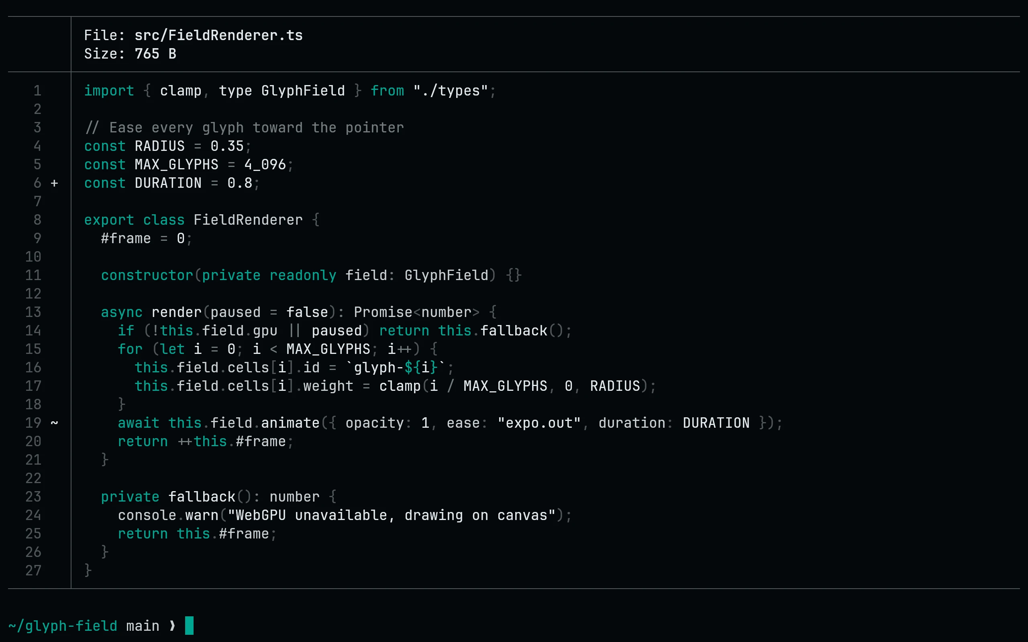
Task: Click 'return ++this.#frame' on line 20
Action: 202,442
